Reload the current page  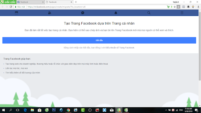pos(11,7)
